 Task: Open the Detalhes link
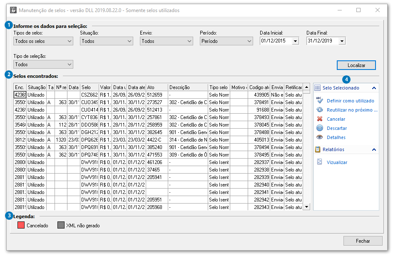[336, 137]
